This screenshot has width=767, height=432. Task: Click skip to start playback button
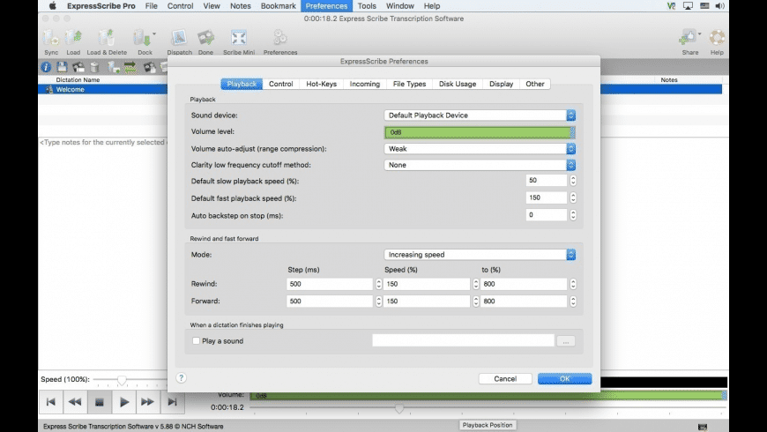(x=51, y=402)
